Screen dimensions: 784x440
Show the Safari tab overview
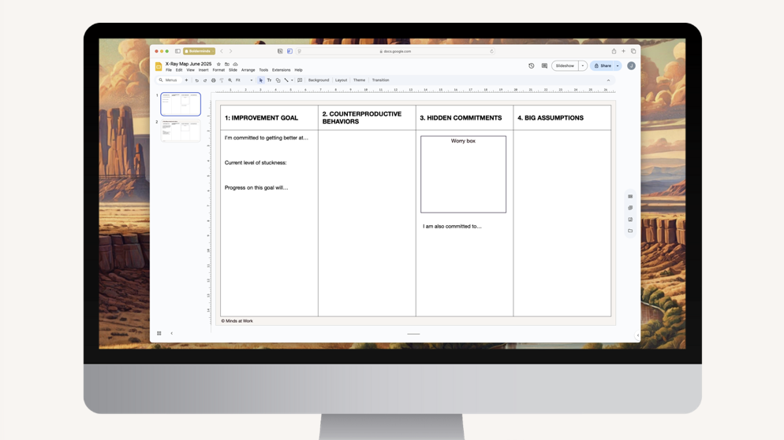coord(633,51)
